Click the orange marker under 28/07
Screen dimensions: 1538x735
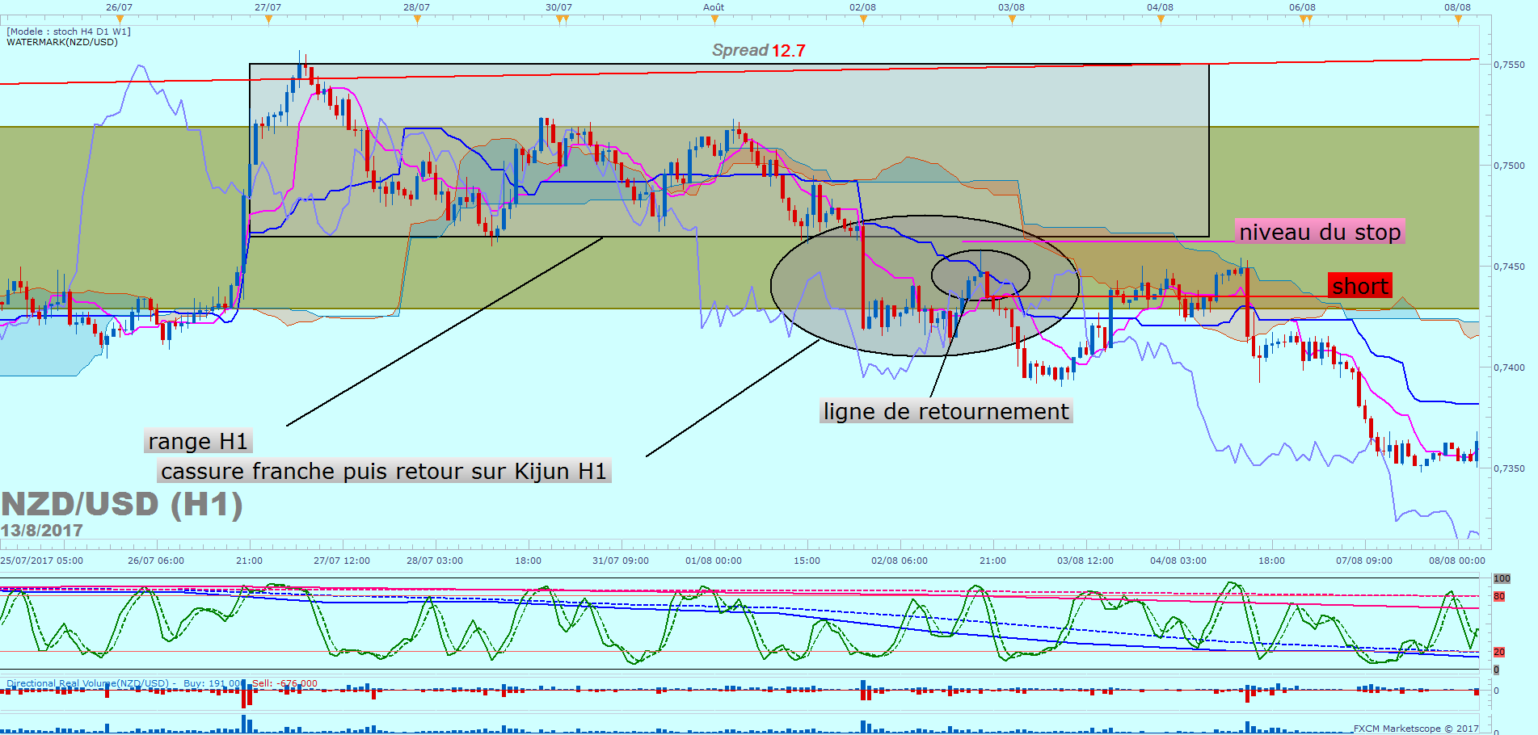[417, 19]
